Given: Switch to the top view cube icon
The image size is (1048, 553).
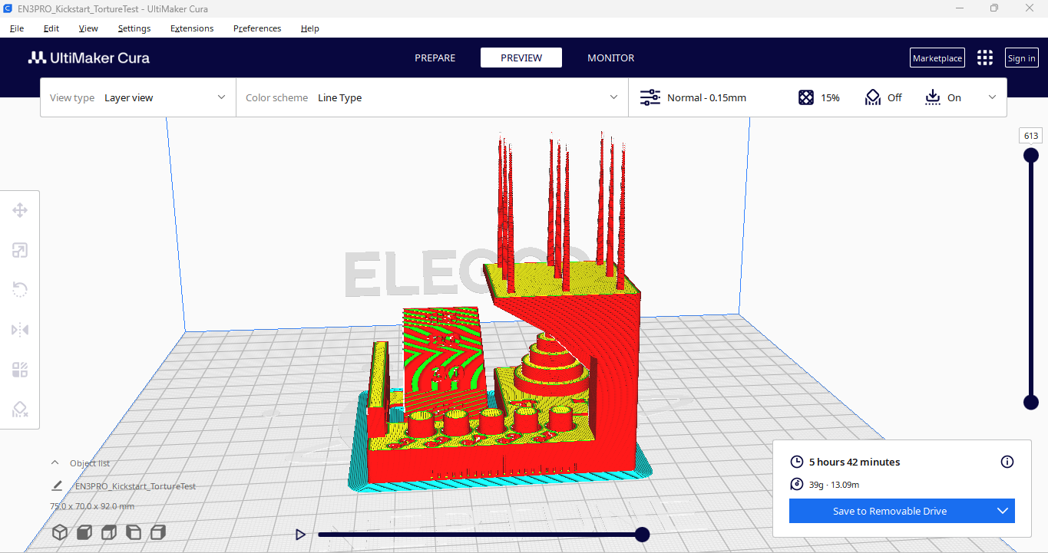Looking at the screenshot, I should point(109,532).
